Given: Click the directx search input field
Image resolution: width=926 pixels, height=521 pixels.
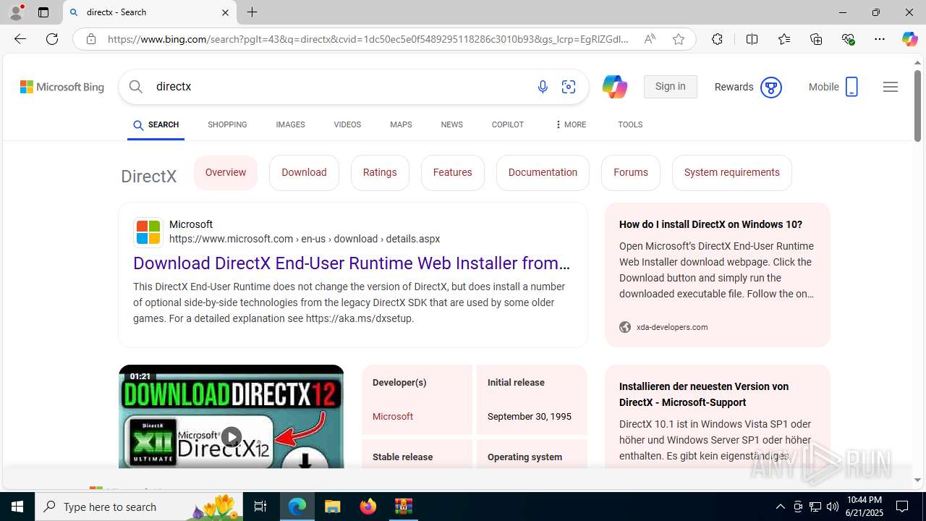Looking at the screenshot, I should 340,87.
